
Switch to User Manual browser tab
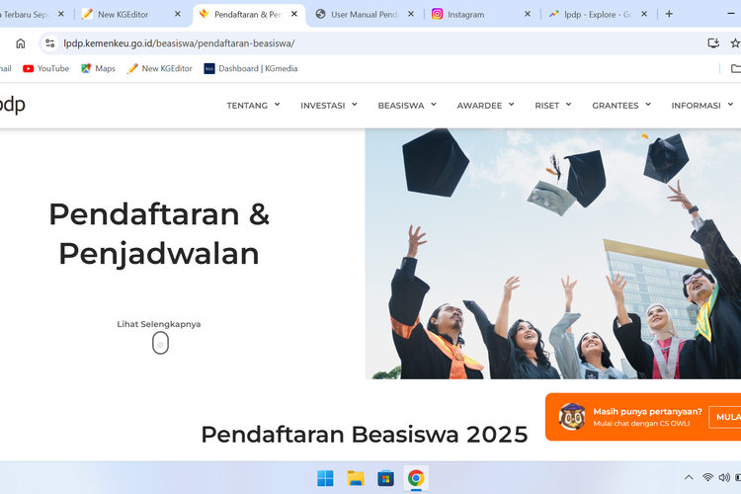365,14
